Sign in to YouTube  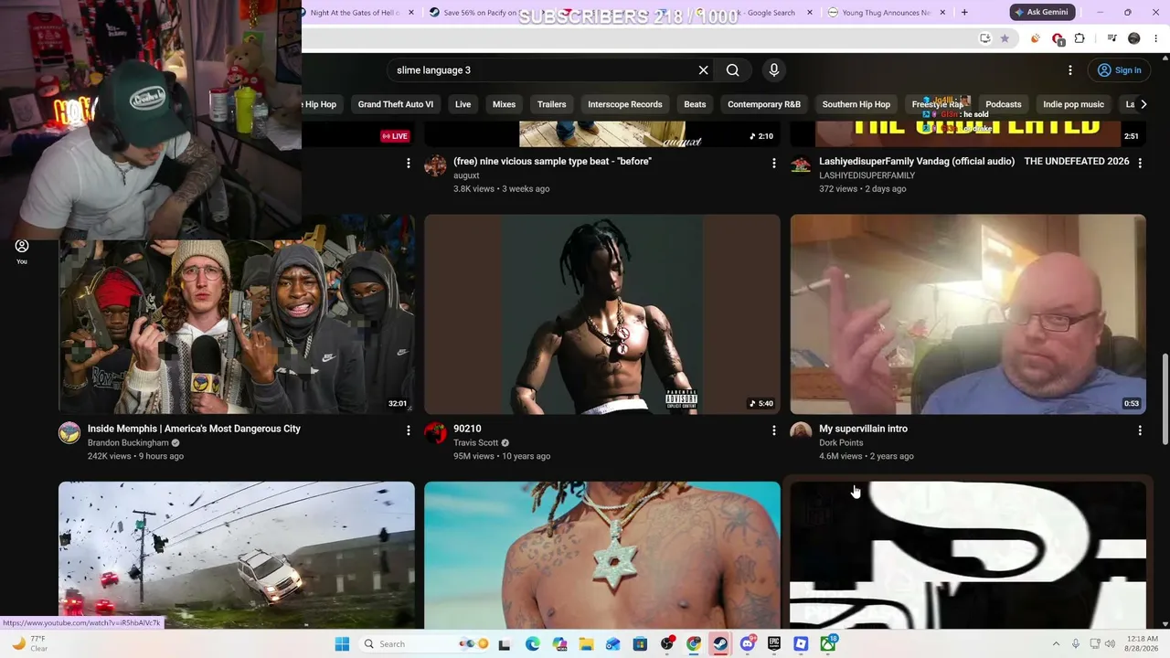pos(1119,70)
